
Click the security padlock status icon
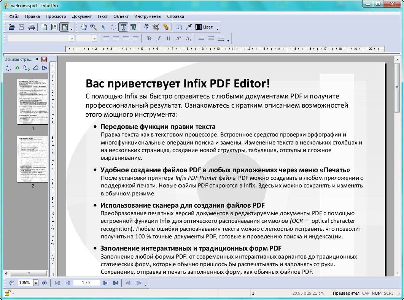[x=7, y=293]
